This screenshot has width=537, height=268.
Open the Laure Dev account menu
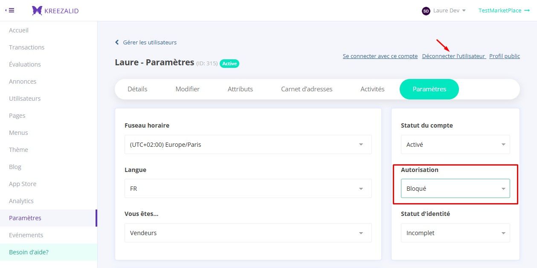coord(449,11)
